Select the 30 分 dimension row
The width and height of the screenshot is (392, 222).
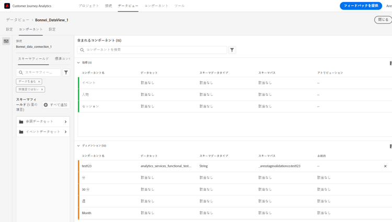coord(235,190)
